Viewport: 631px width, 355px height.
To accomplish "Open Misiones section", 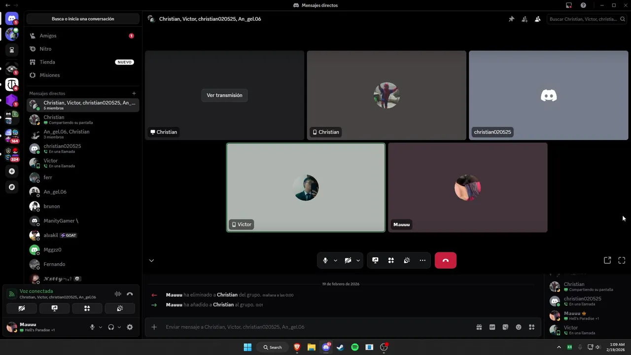I will click(x=83, y=75).
